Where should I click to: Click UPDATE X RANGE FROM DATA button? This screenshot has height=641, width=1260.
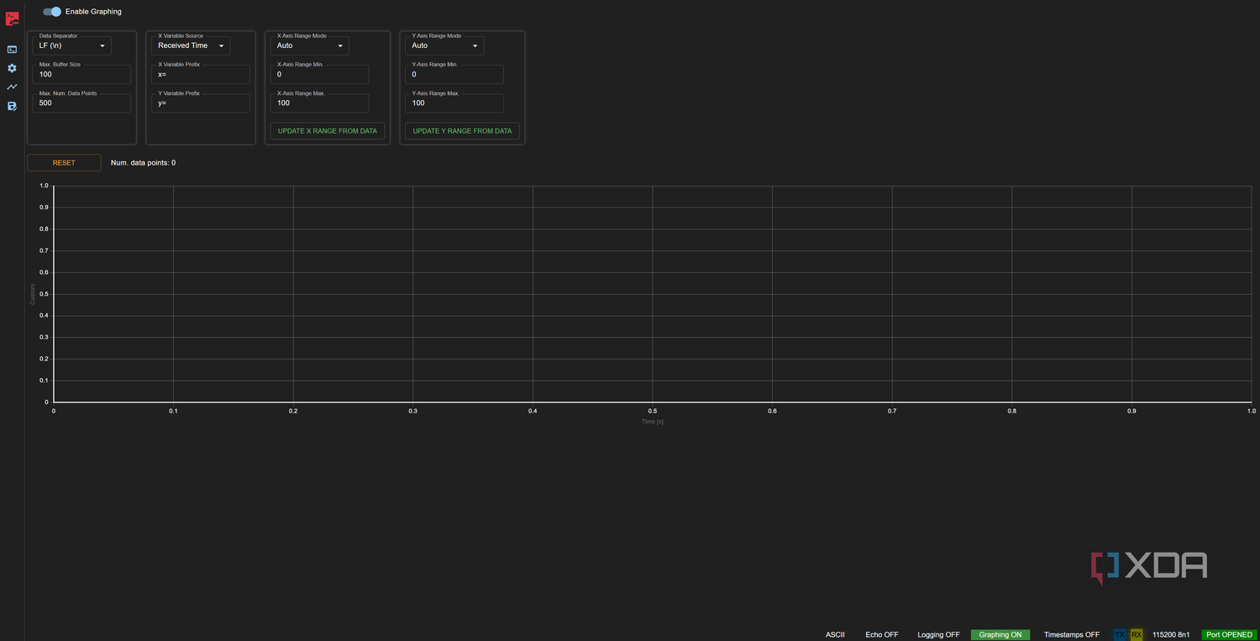coord(328,131)
